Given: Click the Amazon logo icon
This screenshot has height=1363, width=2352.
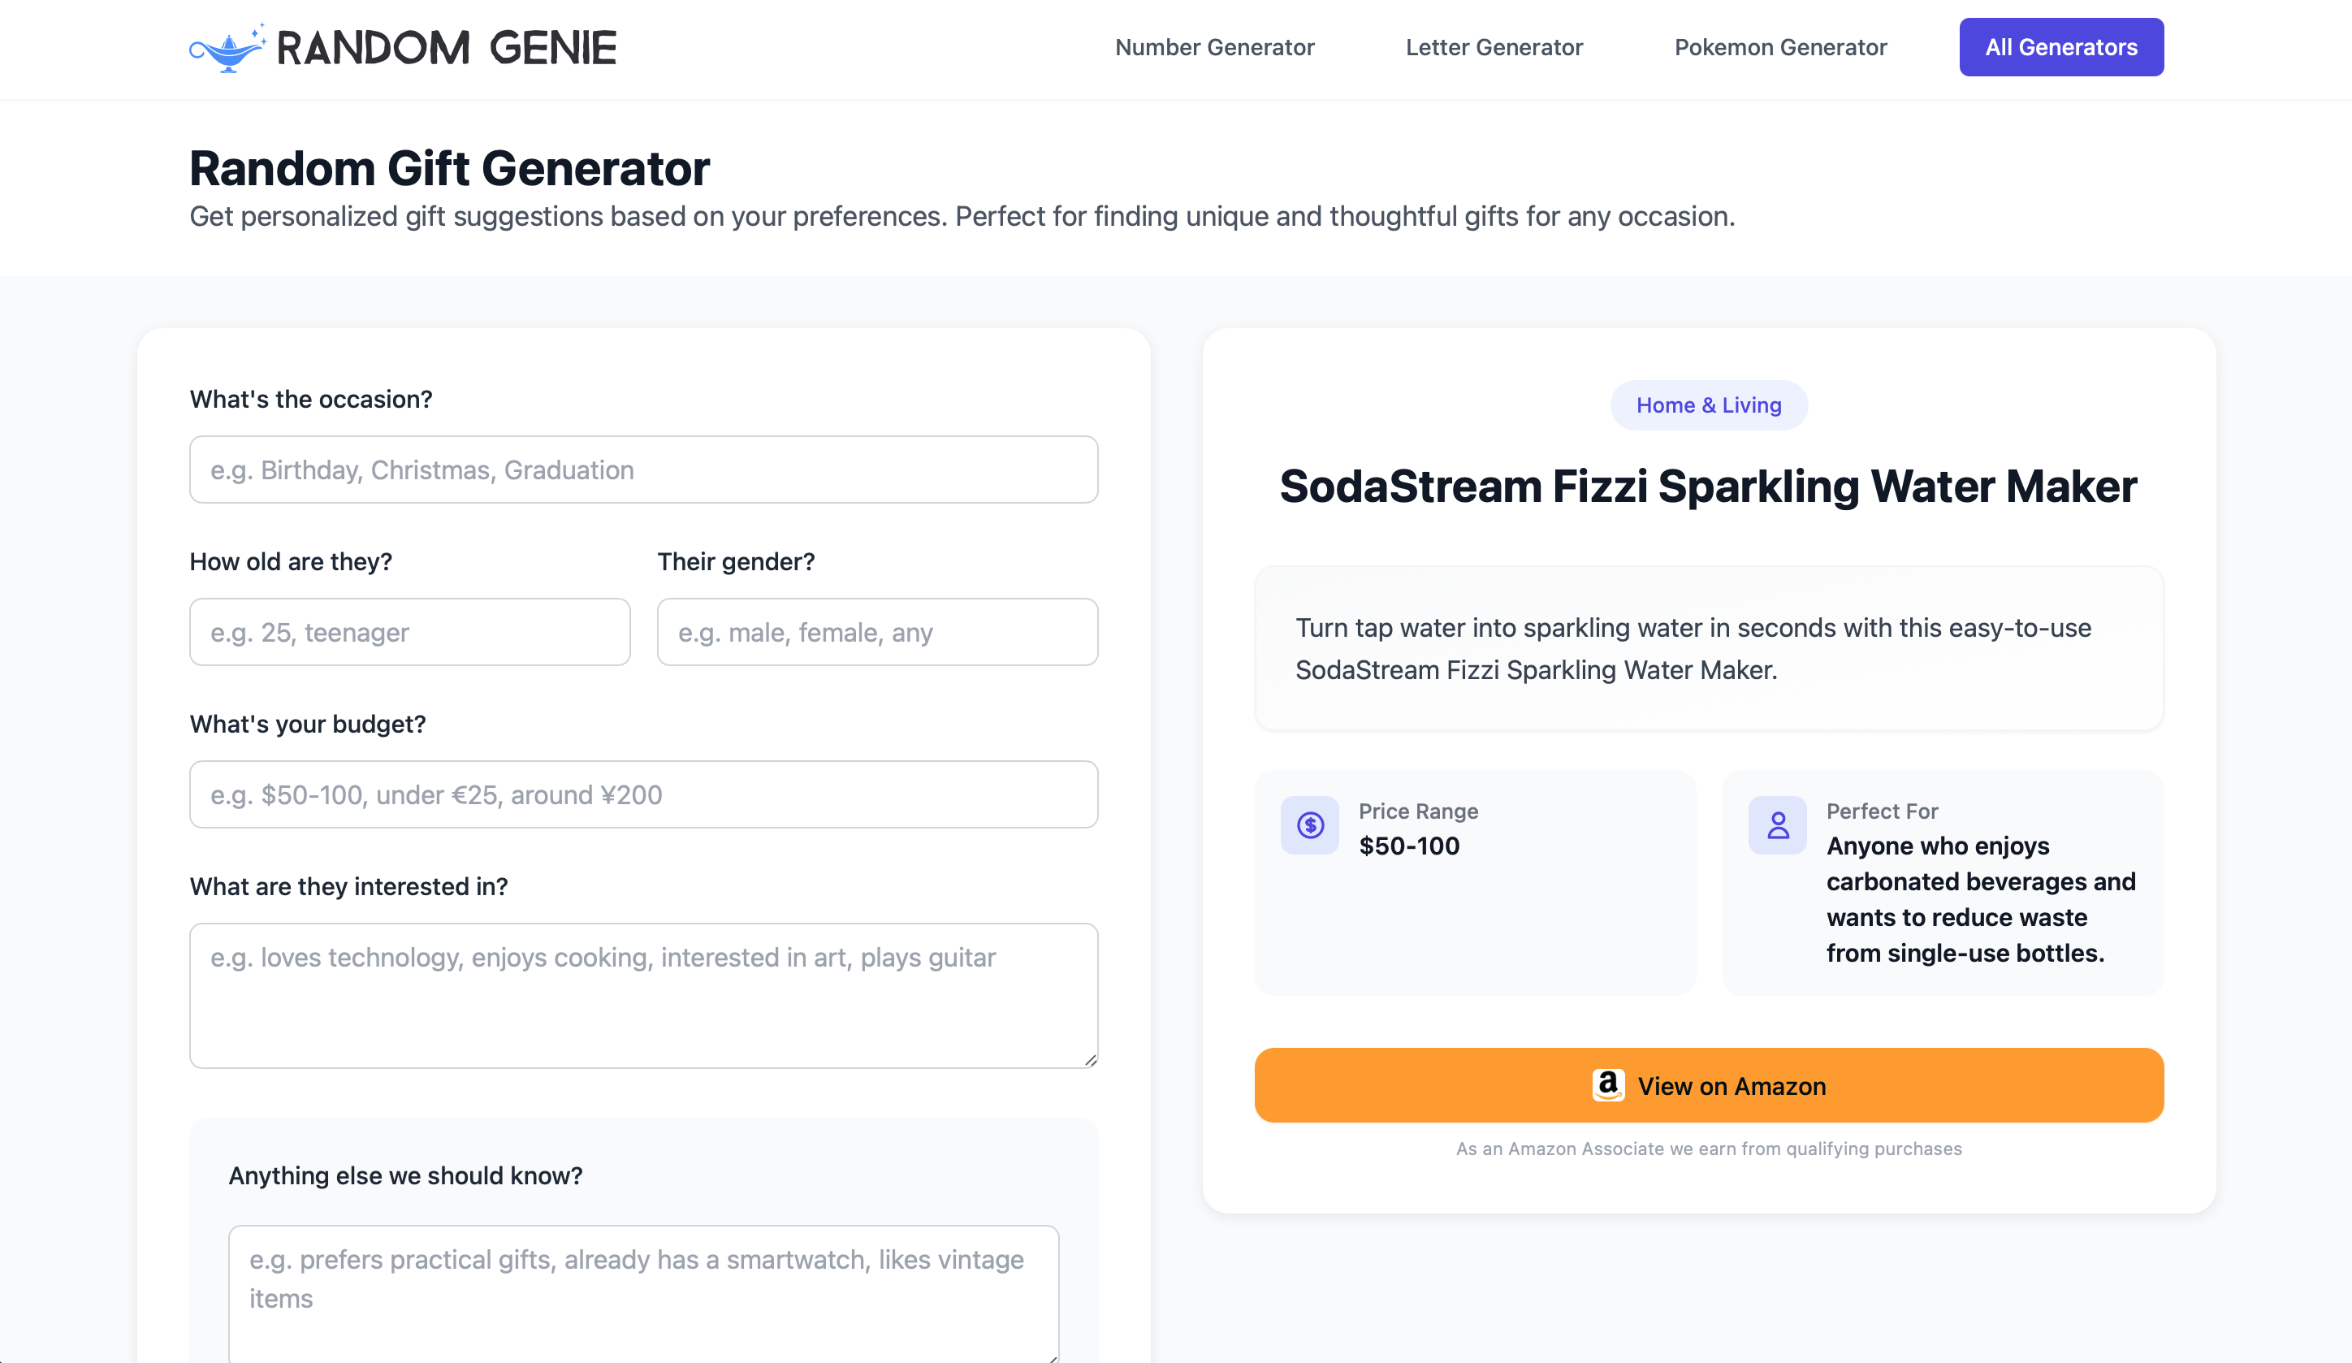Looking at the screenshot, I should click(x=1607, y=1085).
